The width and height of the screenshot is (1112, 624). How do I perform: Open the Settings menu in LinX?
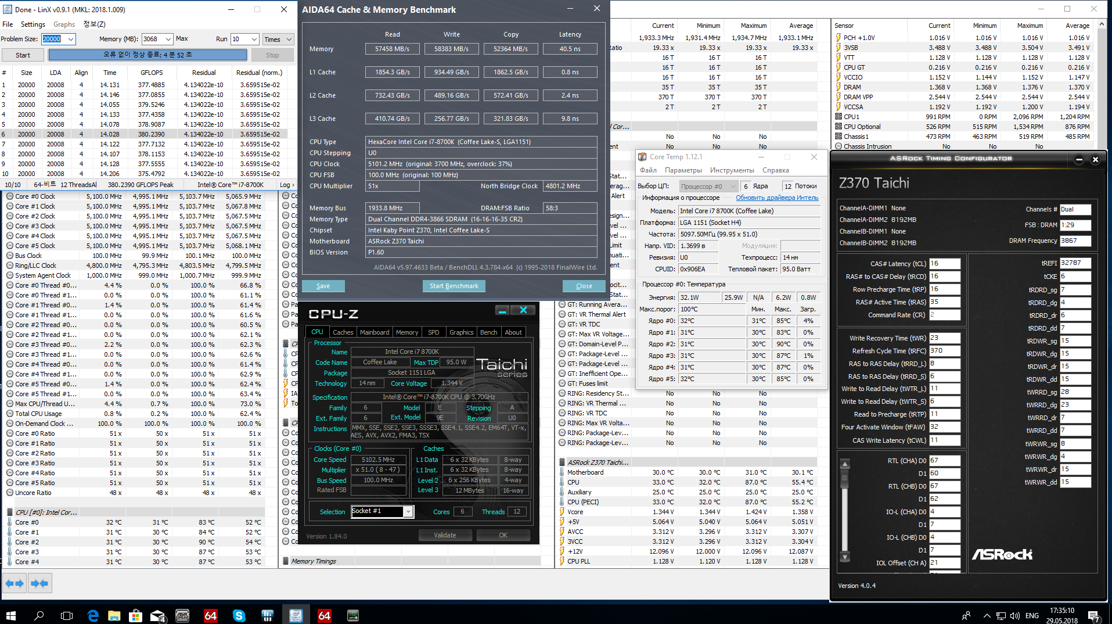[33, 24]
